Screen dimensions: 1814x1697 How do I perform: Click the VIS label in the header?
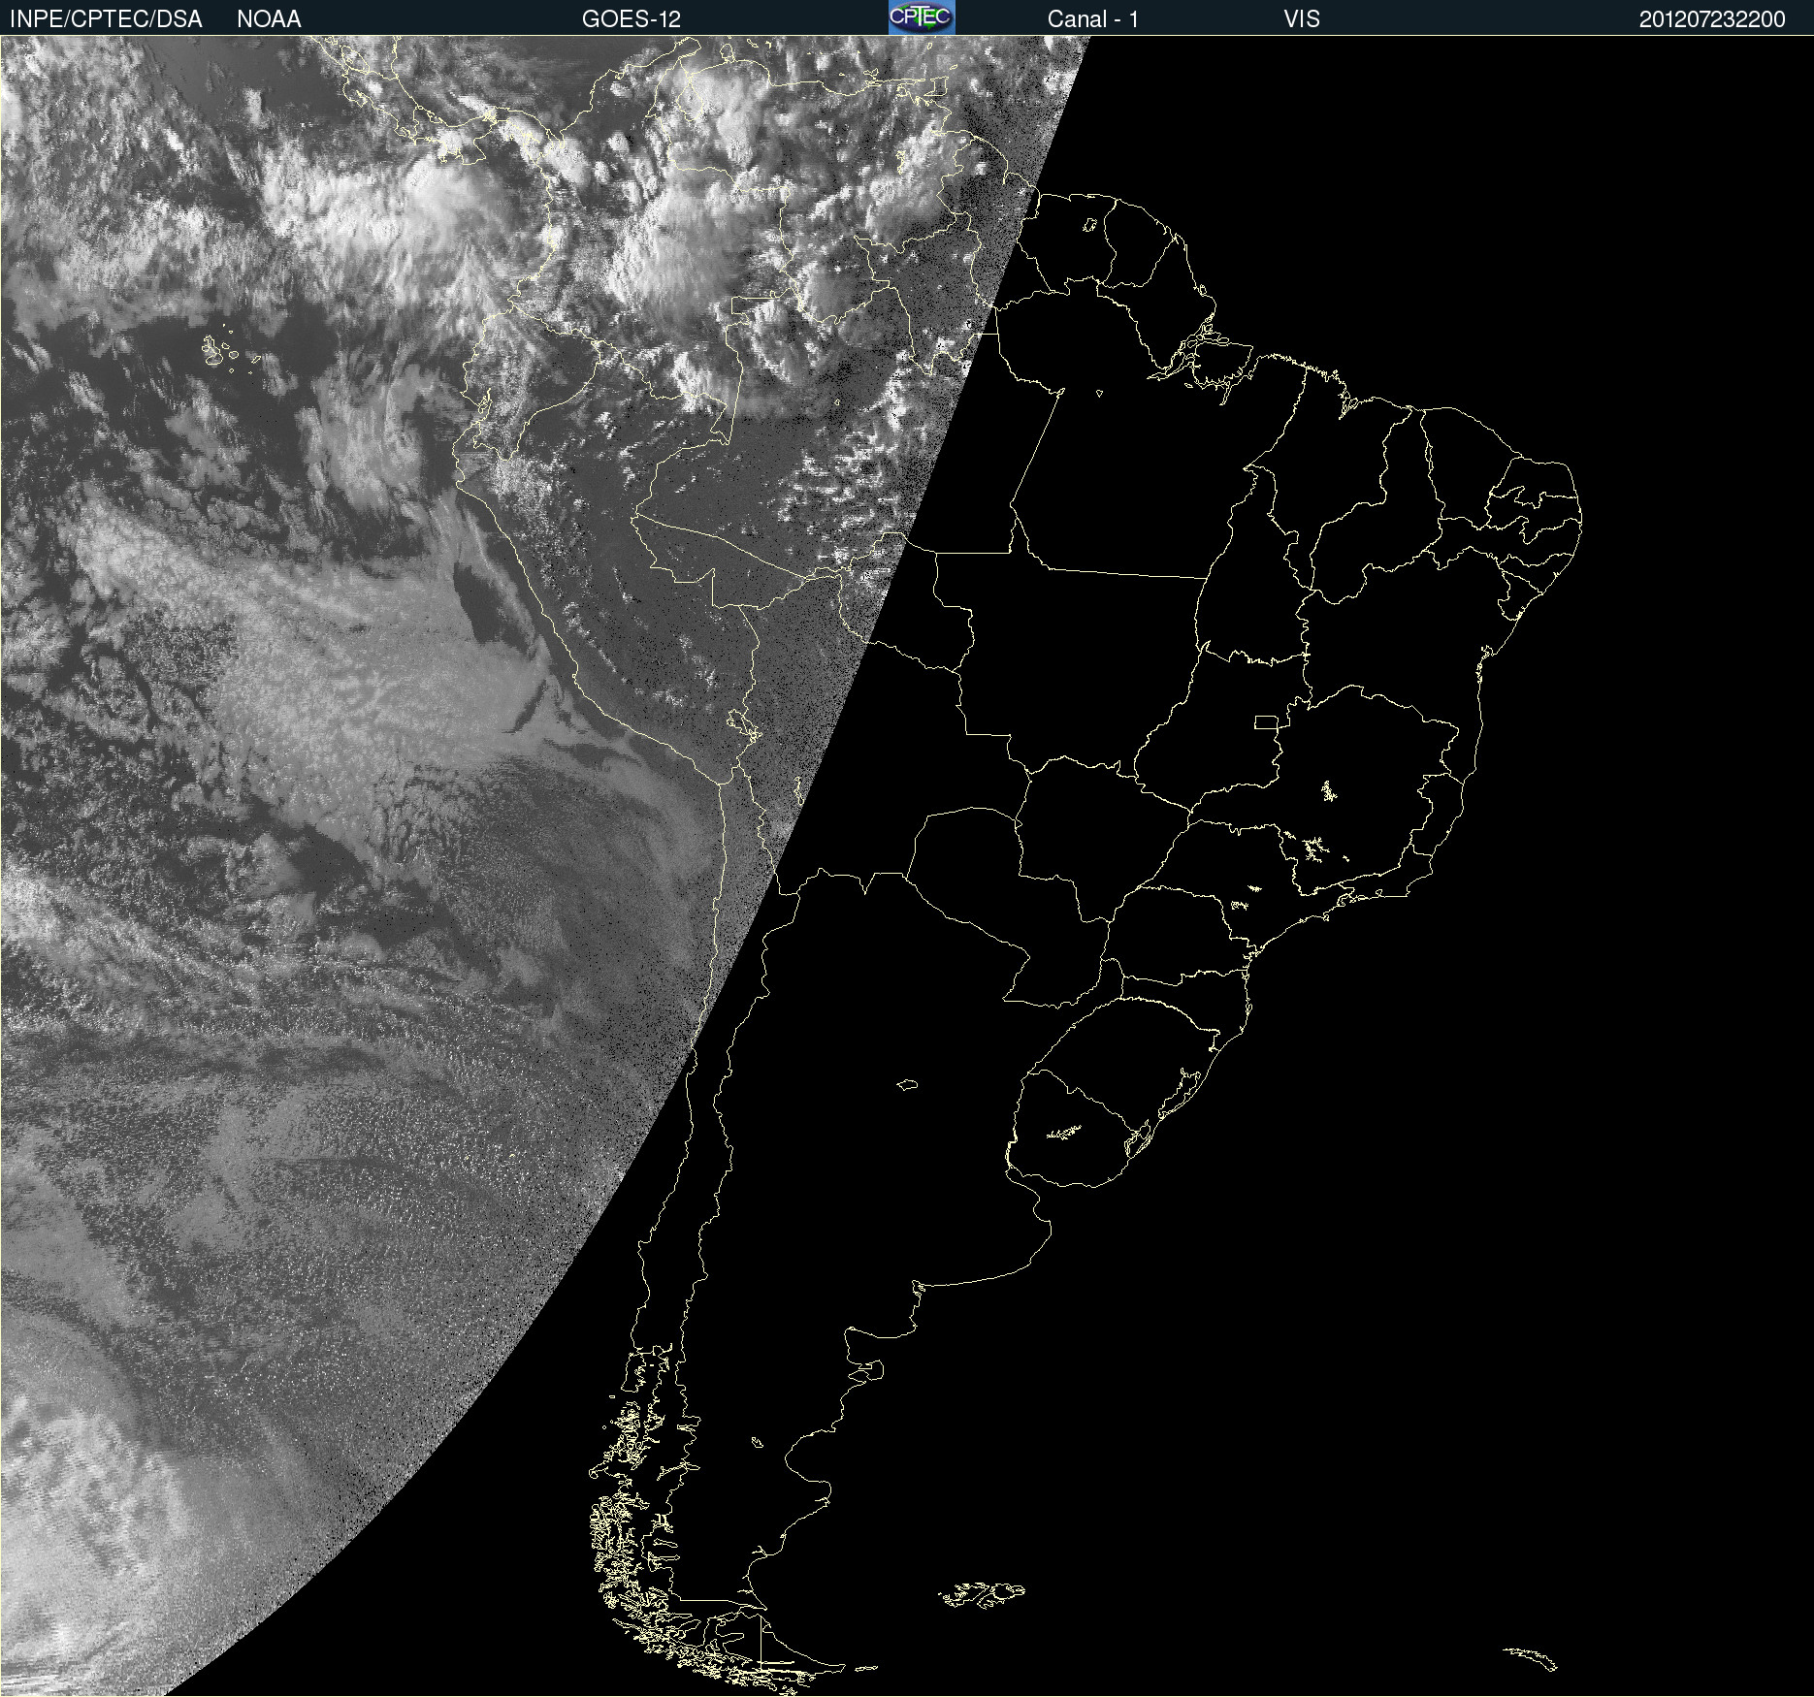click(x=1302, y=19)
